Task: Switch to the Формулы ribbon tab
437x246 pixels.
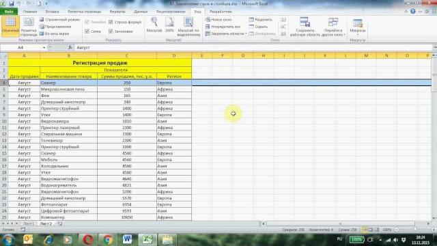Action: 117,12
